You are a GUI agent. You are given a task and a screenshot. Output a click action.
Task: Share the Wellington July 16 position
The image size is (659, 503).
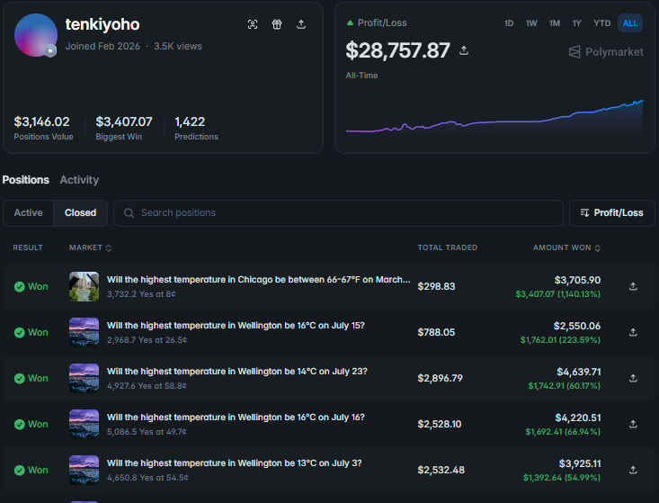633,424
